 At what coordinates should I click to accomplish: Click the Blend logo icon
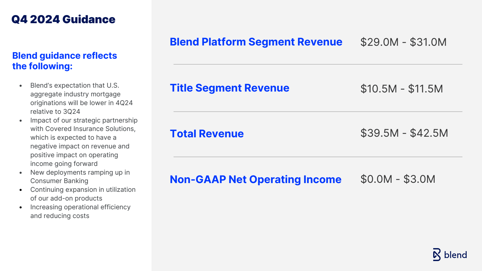tap(437, 255)
